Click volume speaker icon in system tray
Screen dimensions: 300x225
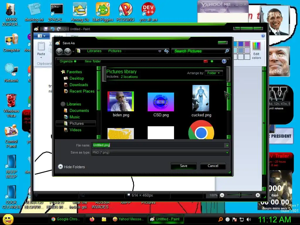(248, 219)
